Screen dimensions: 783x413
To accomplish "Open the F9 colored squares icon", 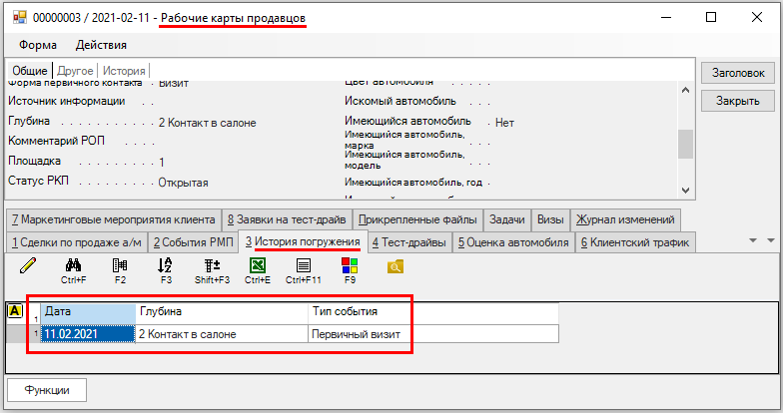I will pos(350,266).
